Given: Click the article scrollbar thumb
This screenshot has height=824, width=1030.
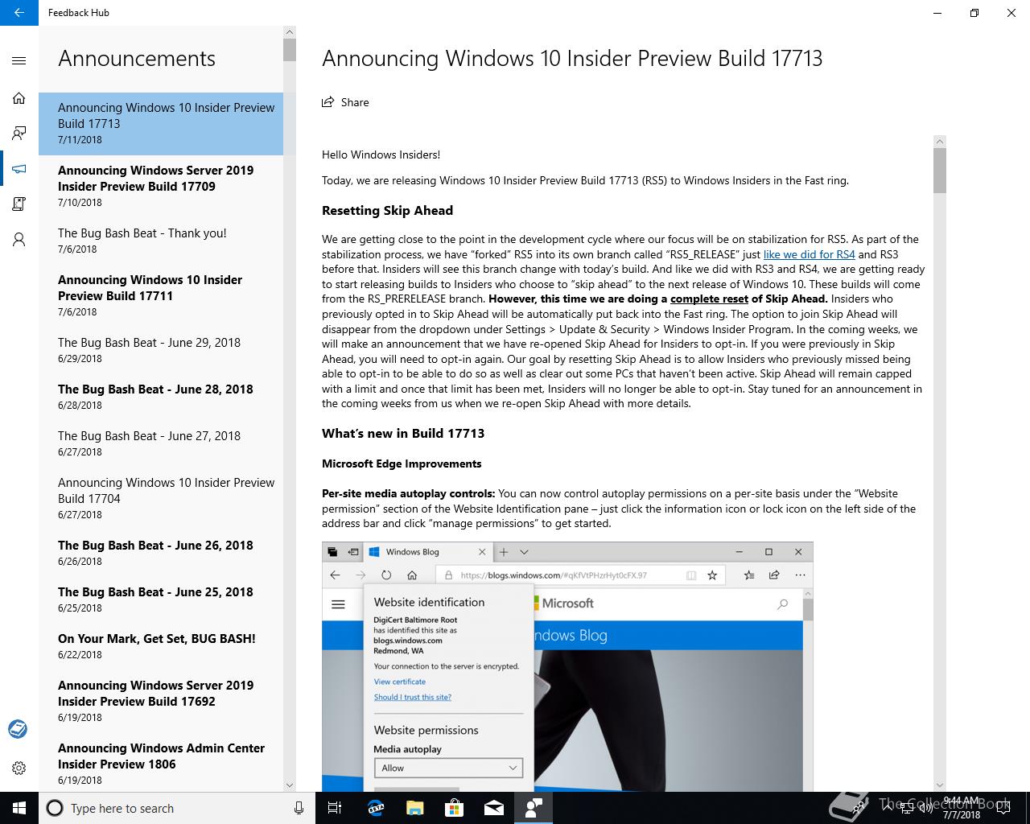Looking at the screenshot, I should point(940,171).
